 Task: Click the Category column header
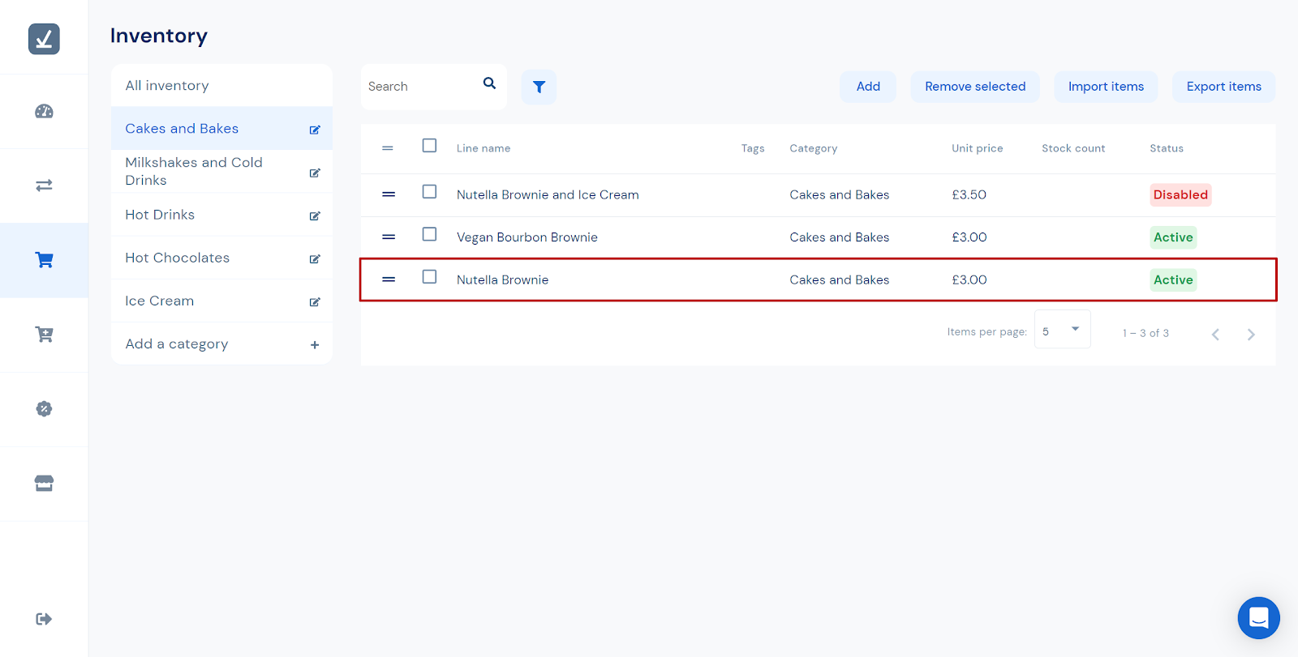pyautogui.click(x=814, y=148)
